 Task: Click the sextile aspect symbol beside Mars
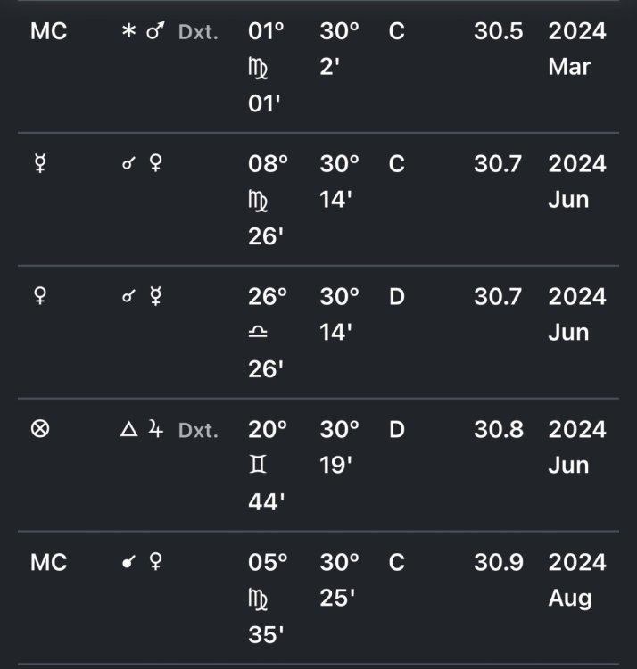(128, 33)
